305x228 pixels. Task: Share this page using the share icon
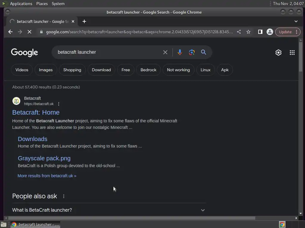[x=239, y=32]
